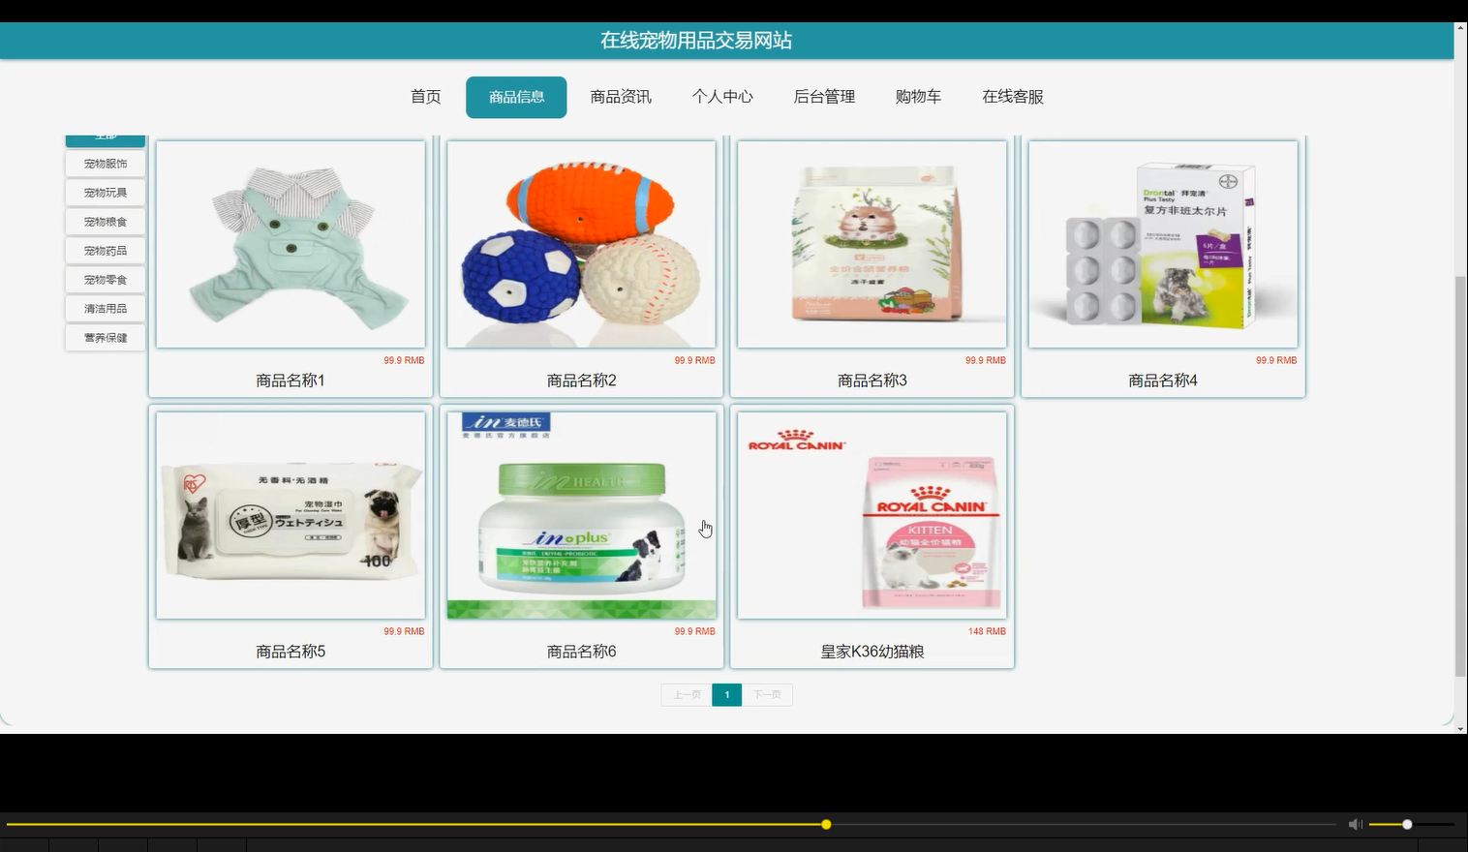Switch to the 首页 (Home) tab
The width and height of the screenshot is (1468, 852).
point(425,96)
